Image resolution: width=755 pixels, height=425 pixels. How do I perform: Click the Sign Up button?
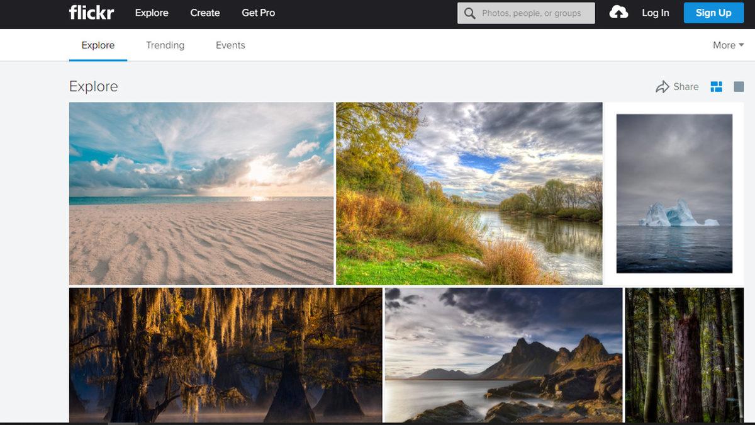[713, 13]
